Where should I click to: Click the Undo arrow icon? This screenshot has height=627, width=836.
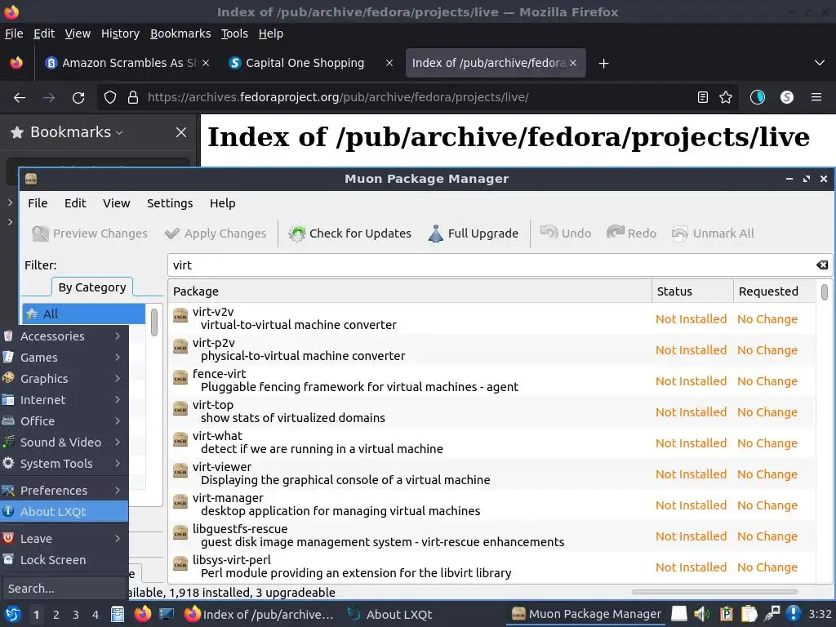549,233
